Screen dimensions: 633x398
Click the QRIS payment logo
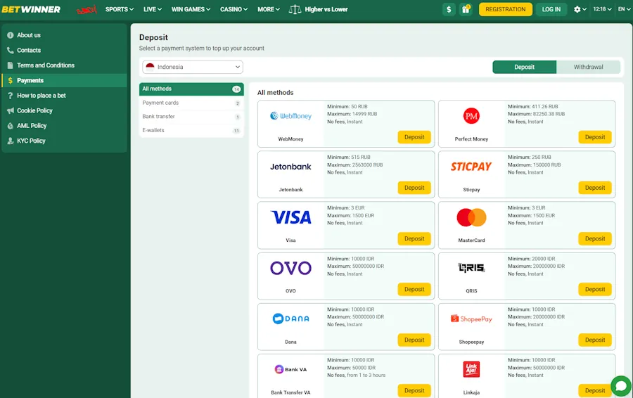[471, 268]
